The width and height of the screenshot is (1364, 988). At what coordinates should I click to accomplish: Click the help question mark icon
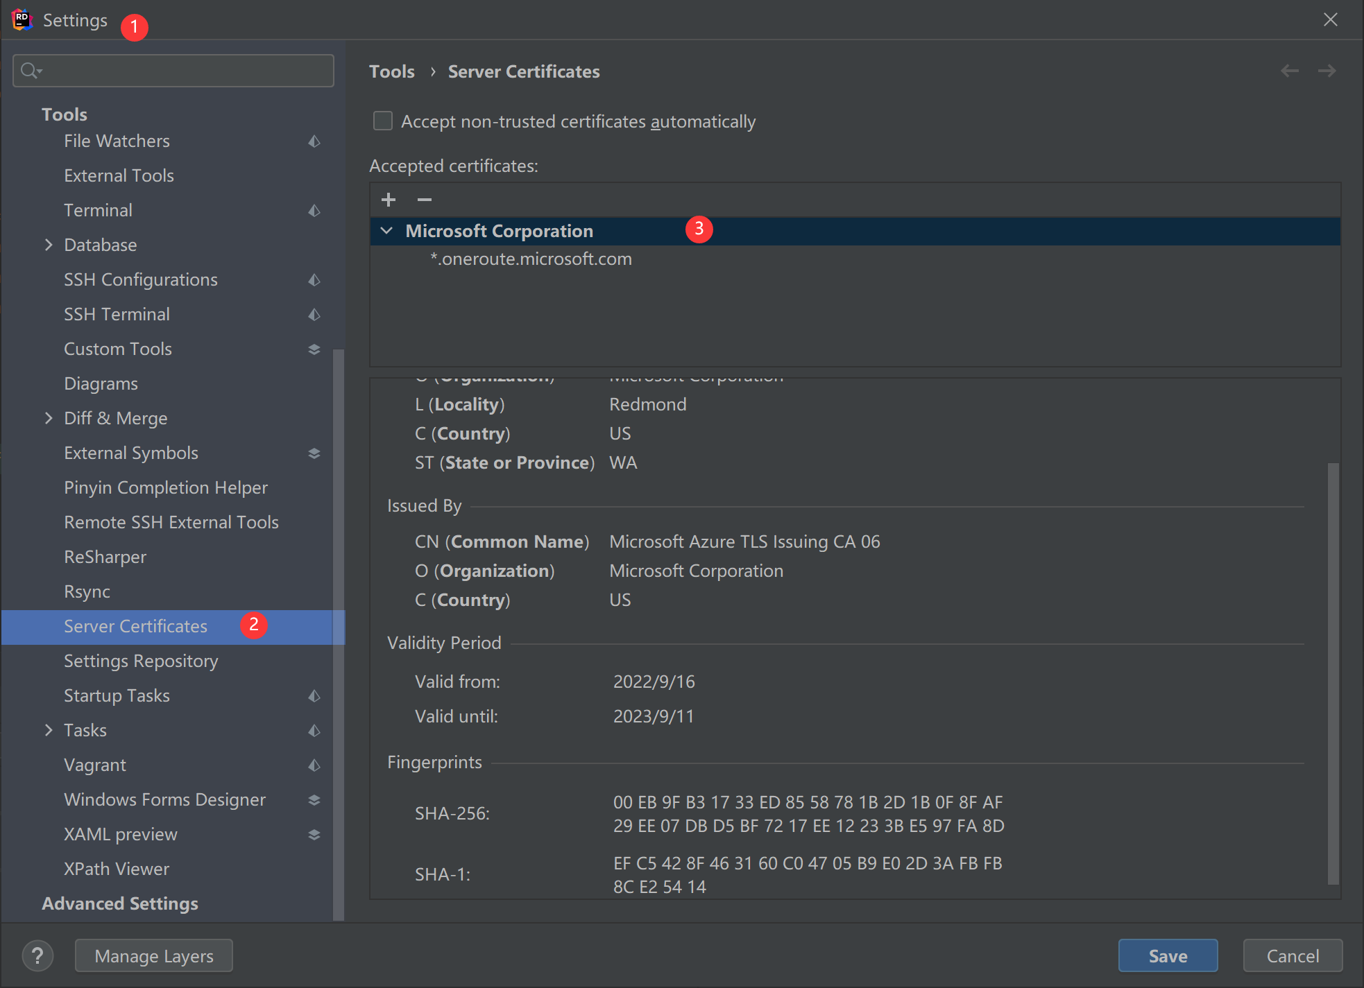tap(37, 956)
